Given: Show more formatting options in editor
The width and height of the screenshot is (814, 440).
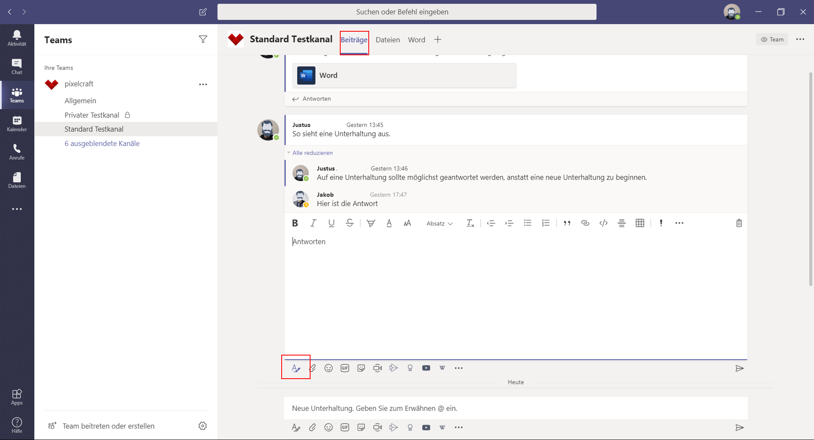Looking at the screenshot, I should (x=679, y=223).
